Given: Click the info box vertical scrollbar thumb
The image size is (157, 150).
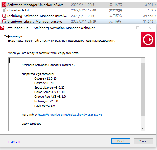Looking at the screenshot, I should coord(142,89).
